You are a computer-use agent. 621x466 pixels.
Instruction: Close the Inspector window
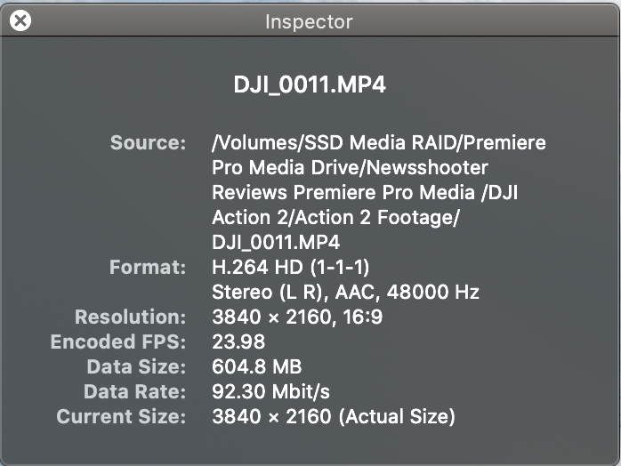(x=20, y=20)
